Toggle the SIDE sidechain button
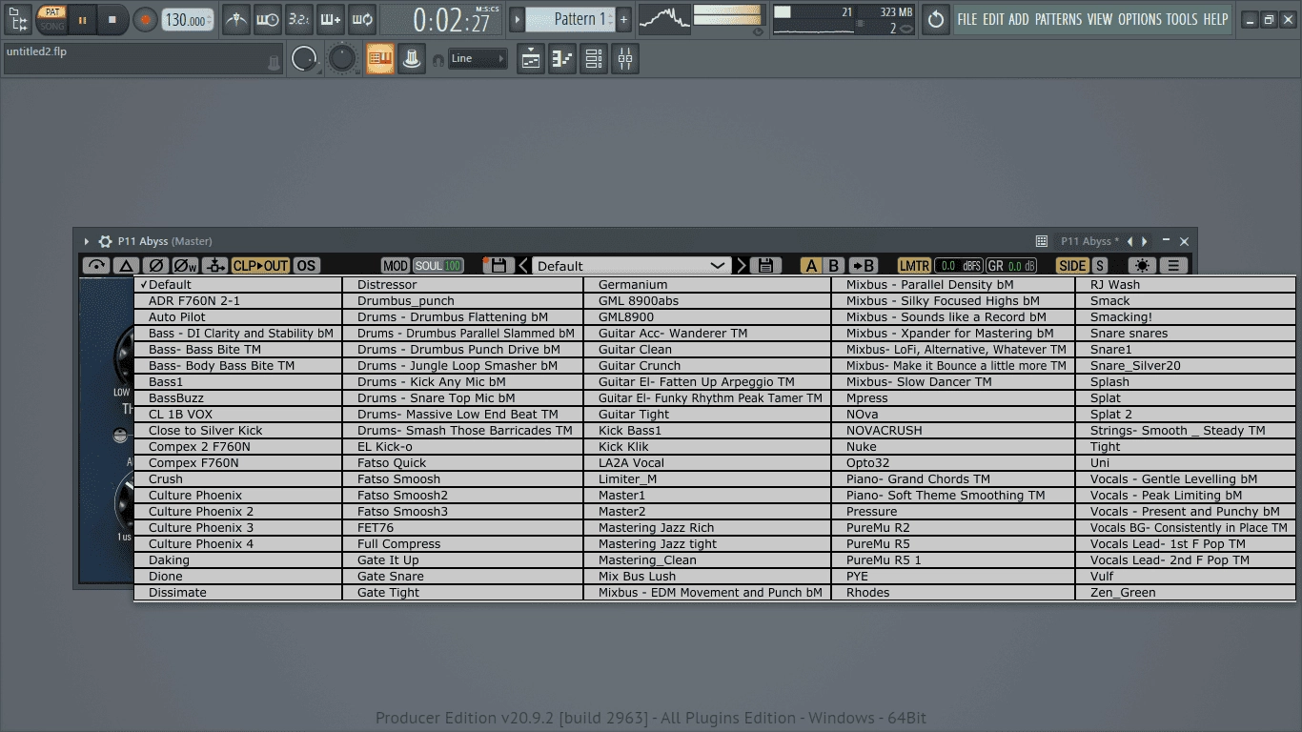The height and width of the screenshot is (732, 1302). 1072,266
